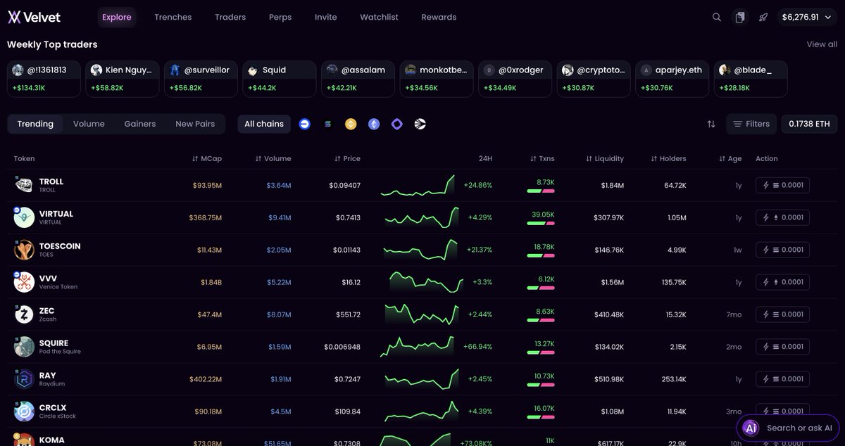The width and height of the screenshot is (845, 446).
Task: Filter by purple diamond chain icon
Action: 397,124
